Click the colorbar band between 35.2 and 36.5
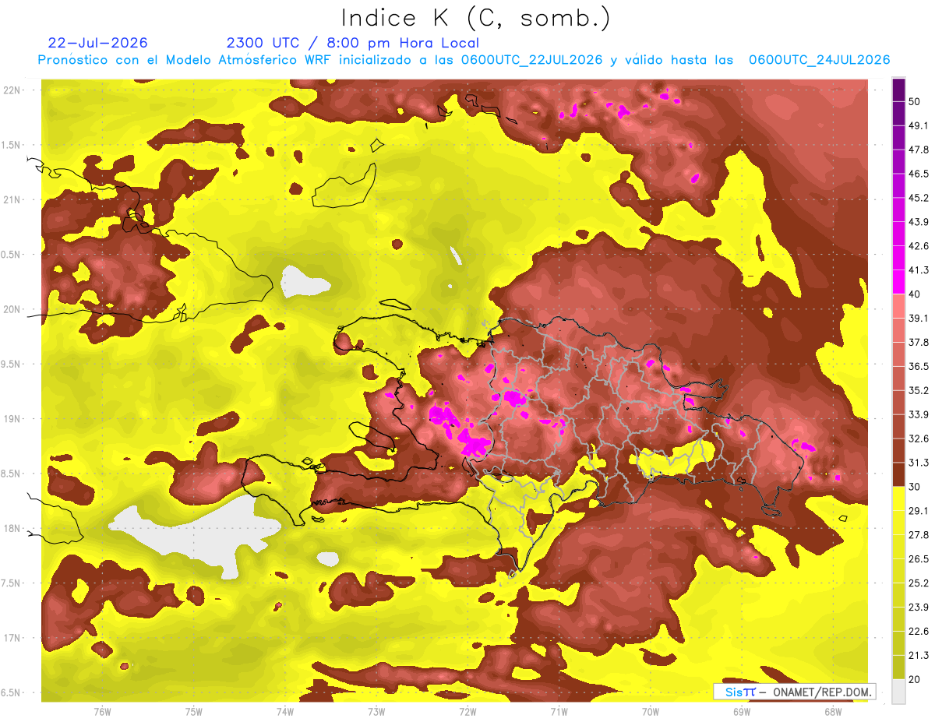This screenshot has width=935, height=722. pyautogui.click(x=898, y=379)
